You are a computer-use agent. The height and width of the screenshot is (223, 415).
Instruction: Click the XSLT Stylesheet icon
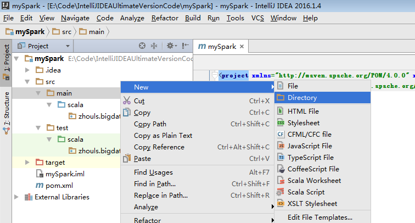point(281,203)
